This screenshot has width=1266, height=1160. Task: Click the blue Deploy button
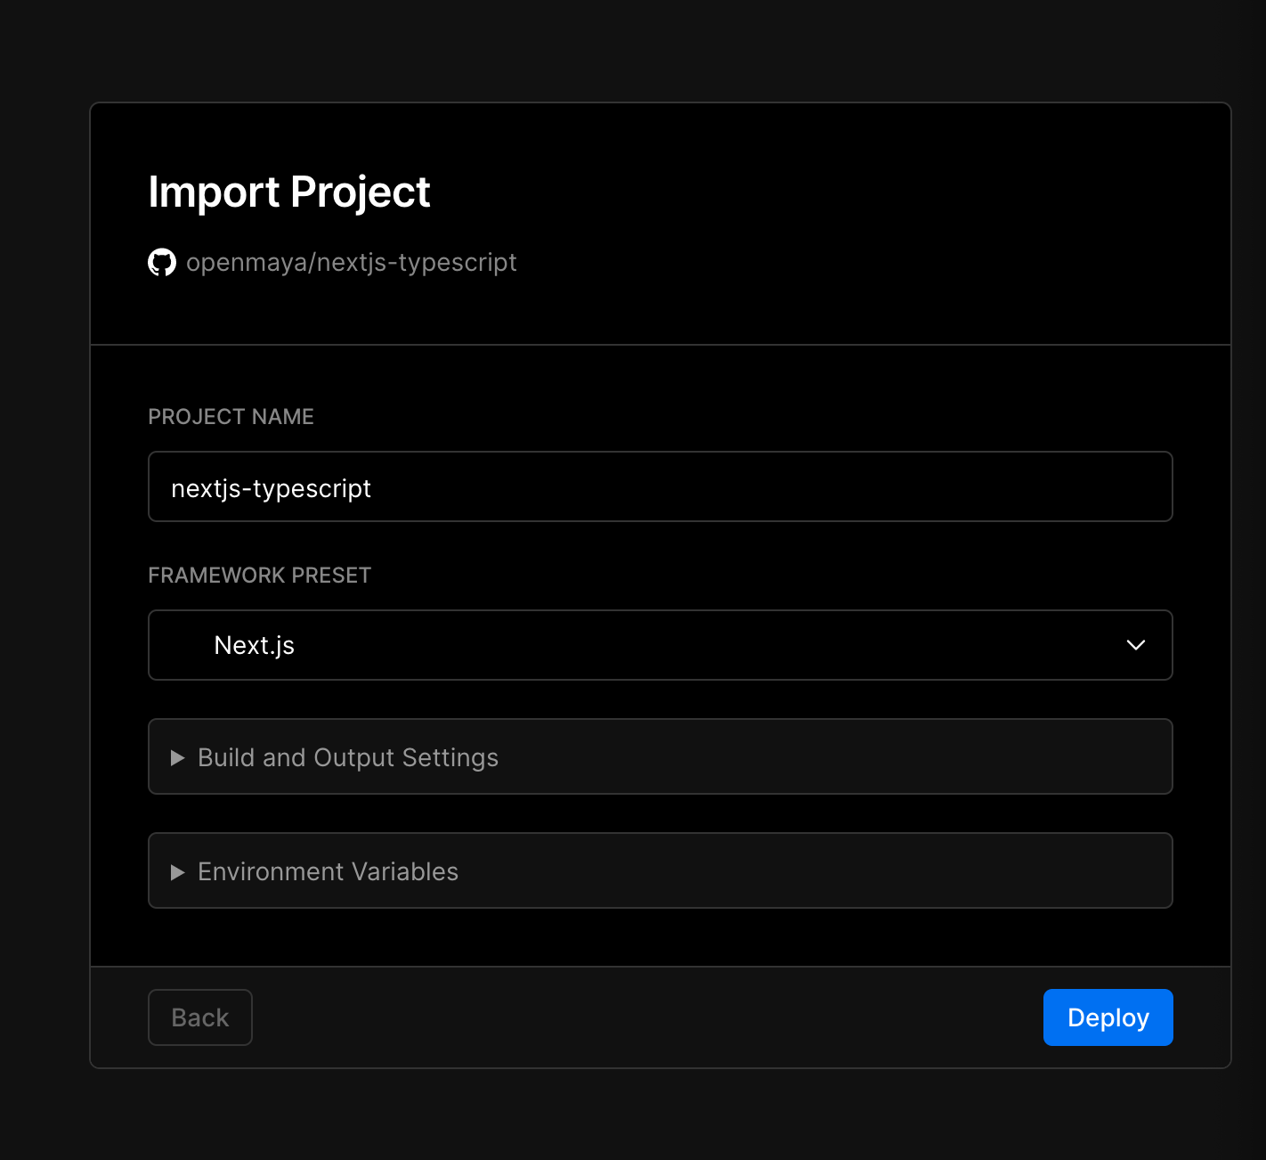click(1108, 1017)
